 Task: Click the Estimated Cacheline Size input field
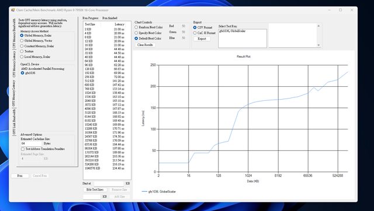pyautogui.click(x=32, y=144)
